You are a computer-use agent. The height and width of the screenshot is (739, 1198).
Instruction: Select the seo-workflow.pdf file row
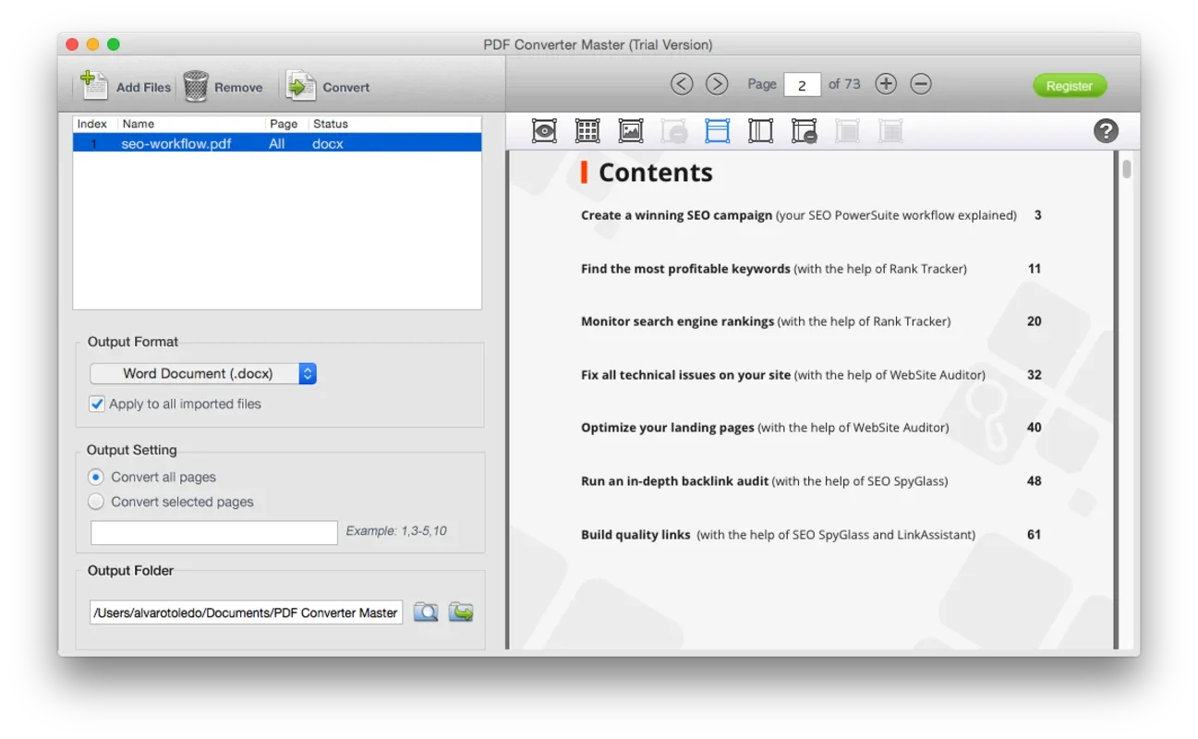click(277, 143)
